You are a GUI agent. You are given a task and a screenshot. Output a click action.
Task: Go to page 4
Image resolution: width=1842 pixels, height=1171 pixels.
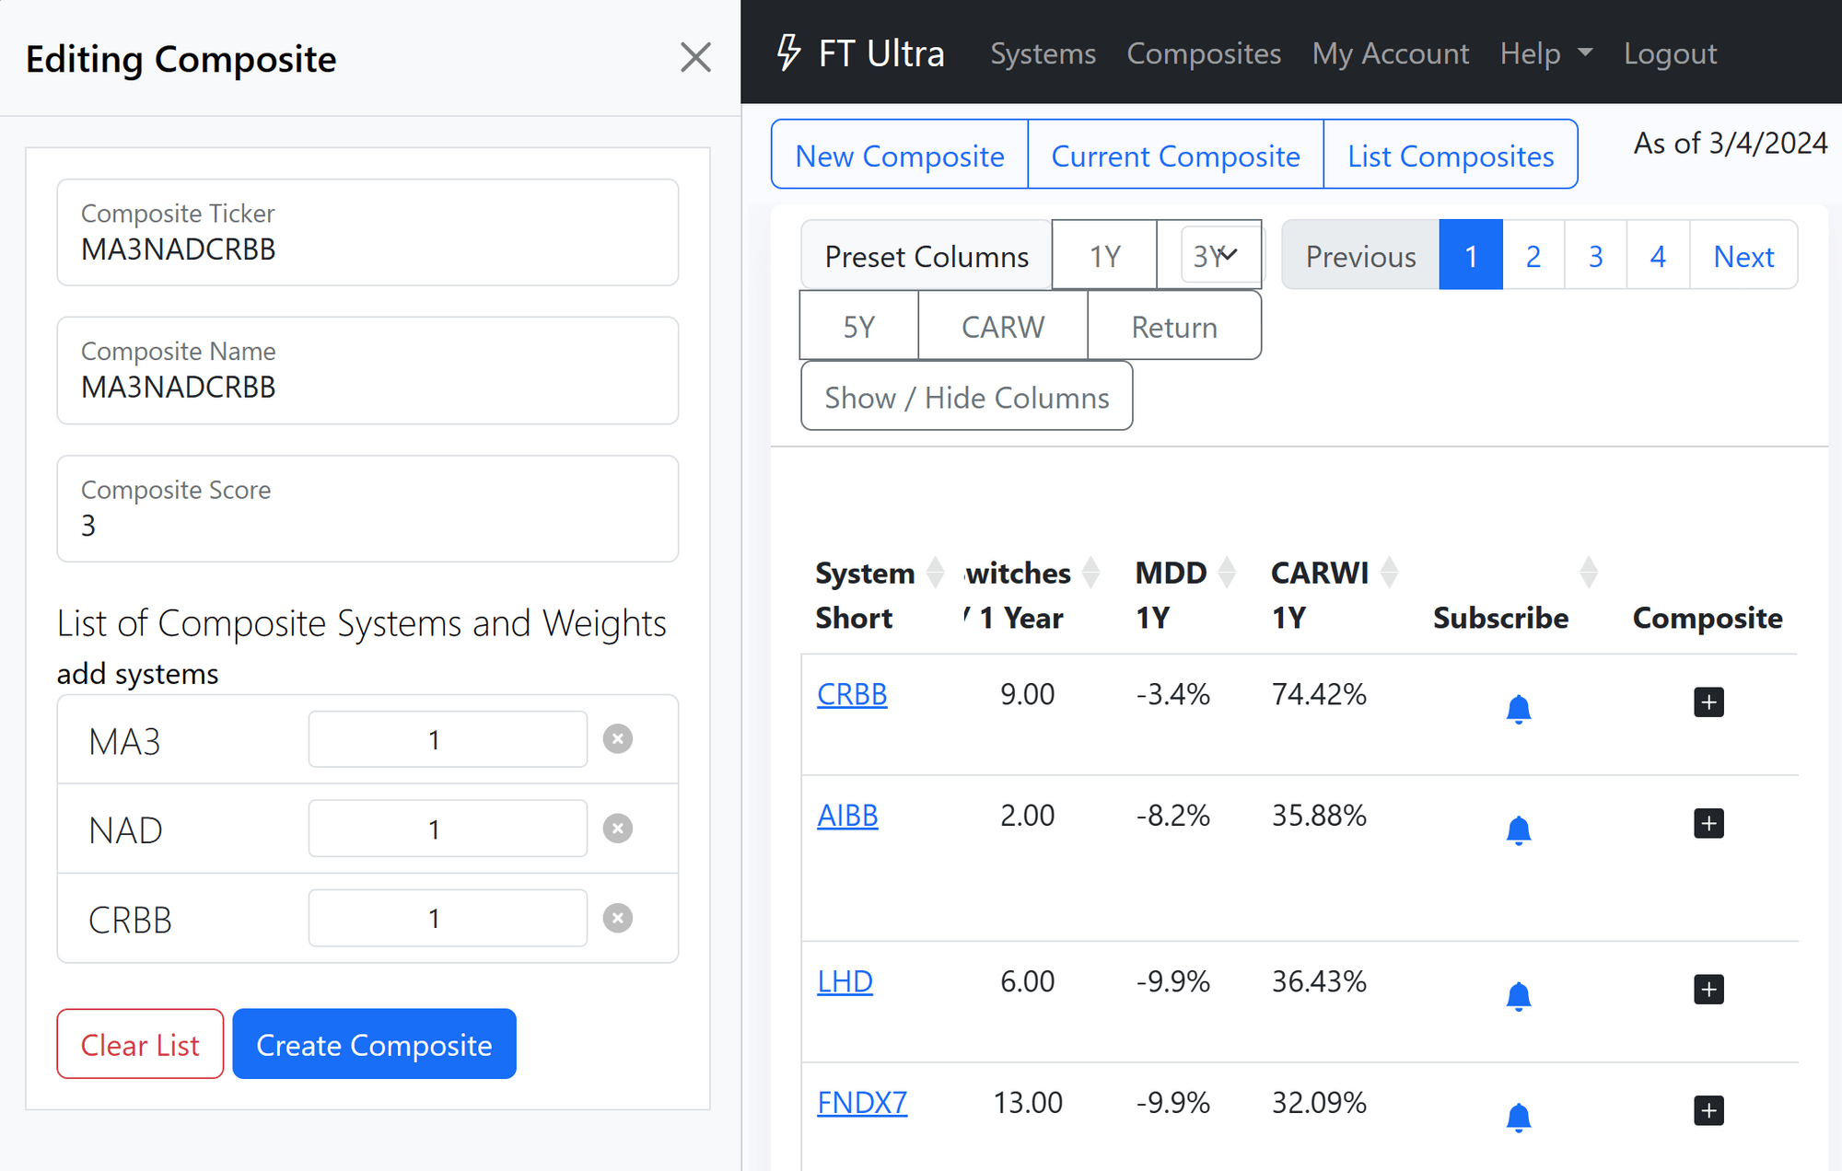(x=1658, y=255)
